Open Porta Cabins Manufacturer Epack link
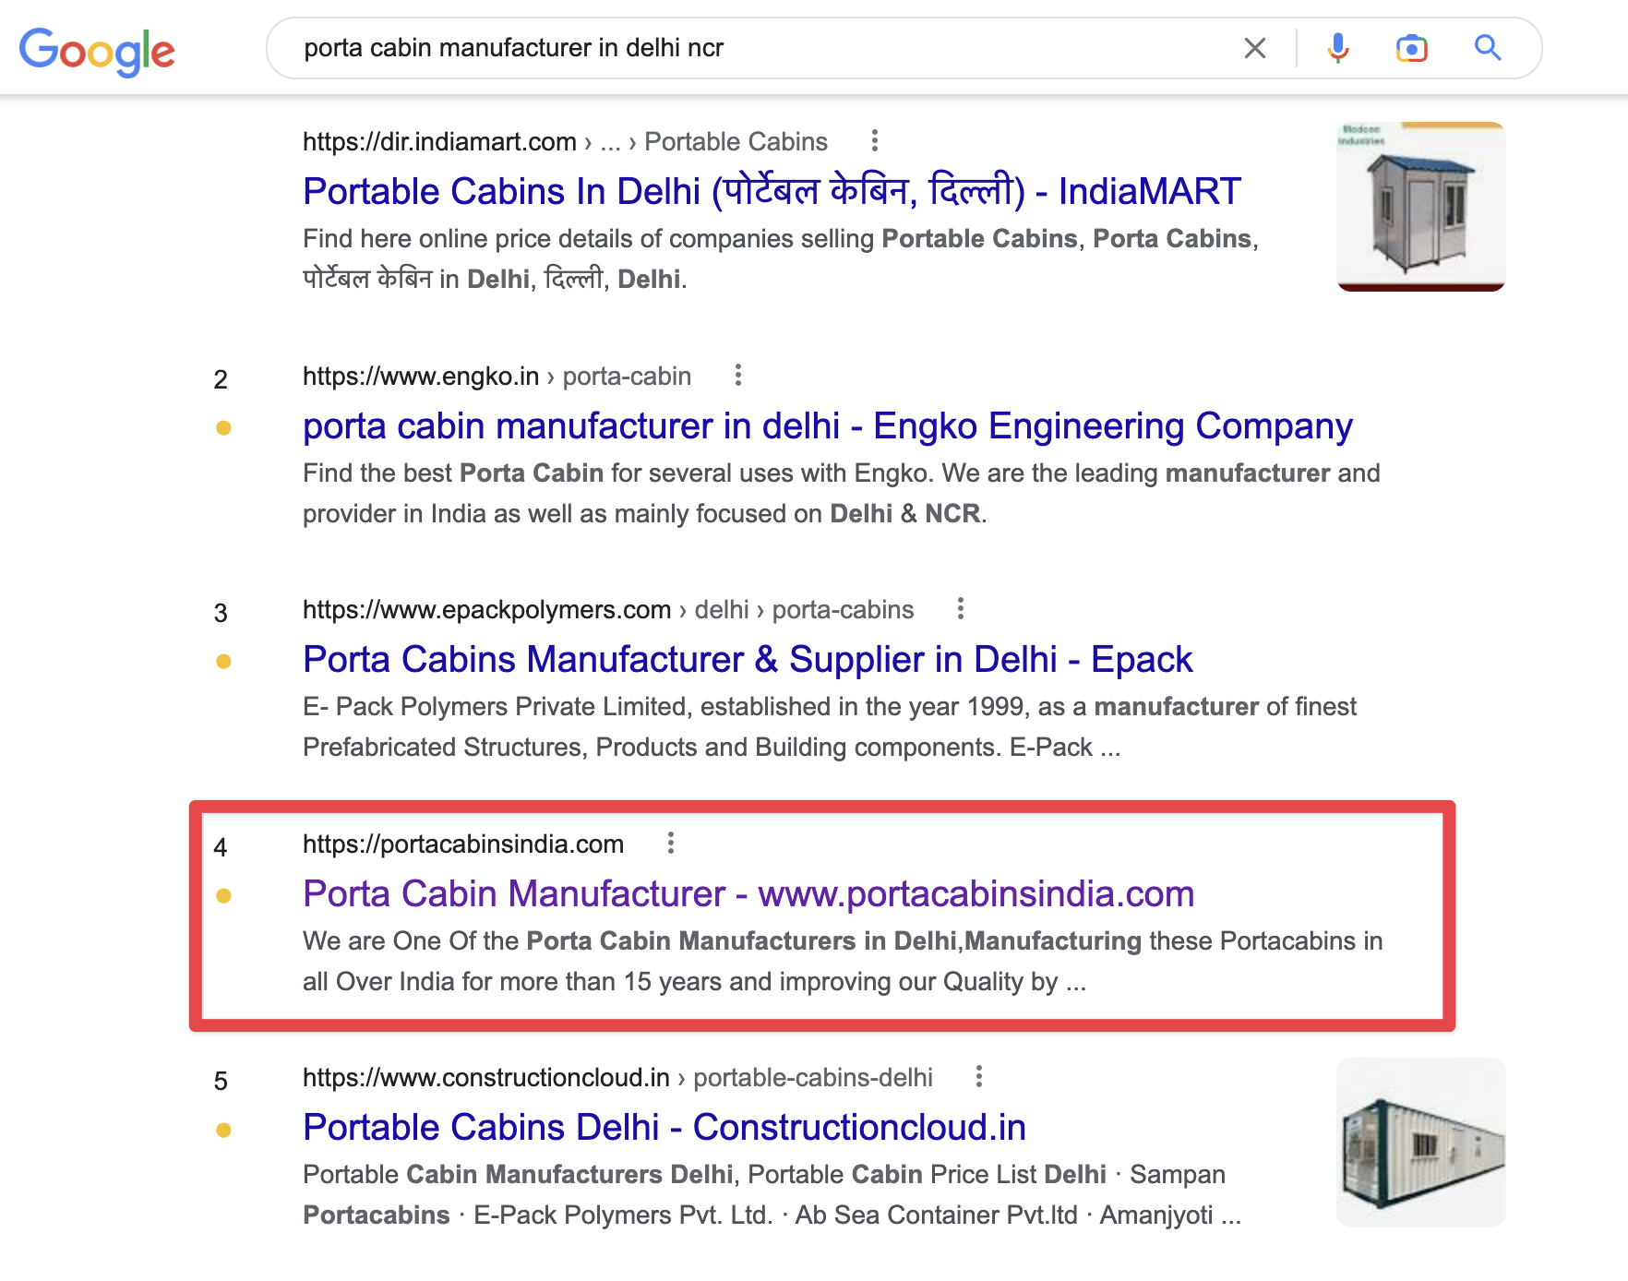This screenshot has height=1281, width=1628. [748, 660]
